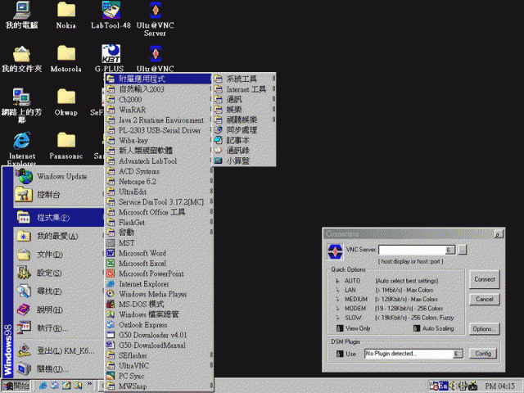The height and width of the screenshot is (393, 524).
Task: Expand 系統工具 accessories submenu
Action: (244, 79)
